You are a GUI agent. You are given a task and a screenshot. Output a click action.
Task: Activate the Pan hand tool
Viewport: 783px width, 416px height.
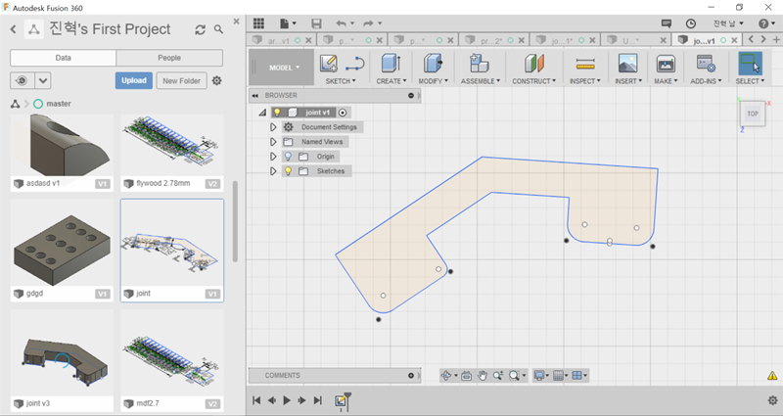click(483, 376)
